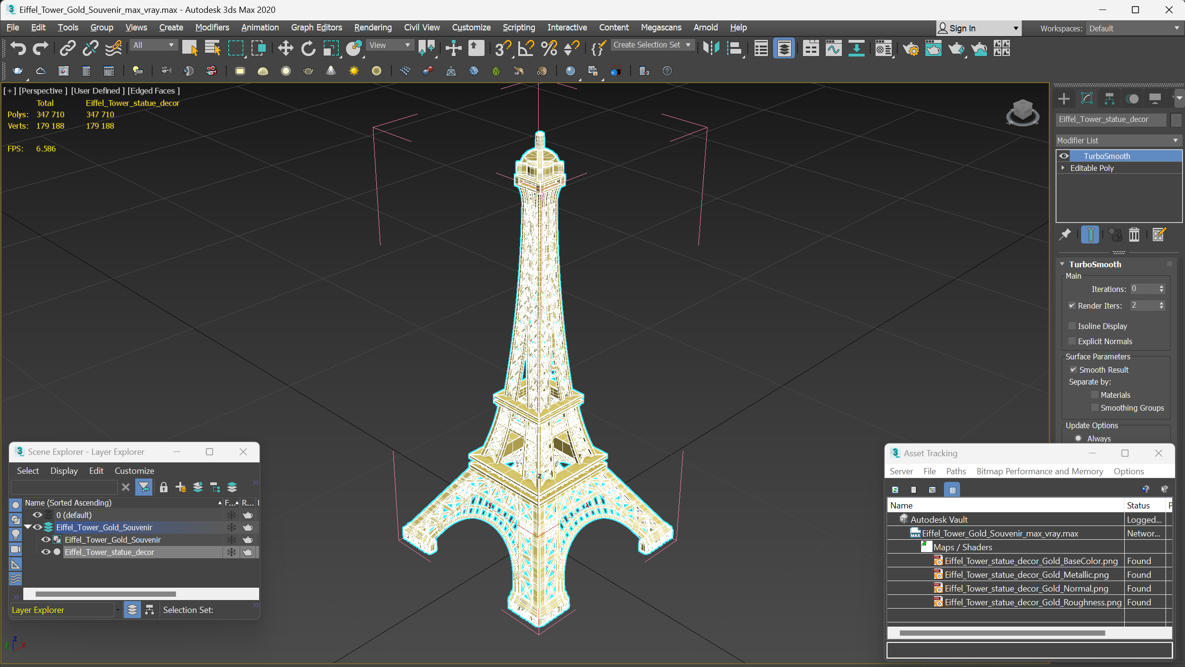Open the Create command panel tab
Image resolution: width=1185 pixels, height=667 pixels.
point(1064,99)
